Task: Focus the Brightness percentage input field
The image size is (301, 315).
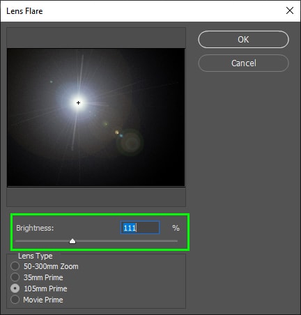Action: coord(140,227)
